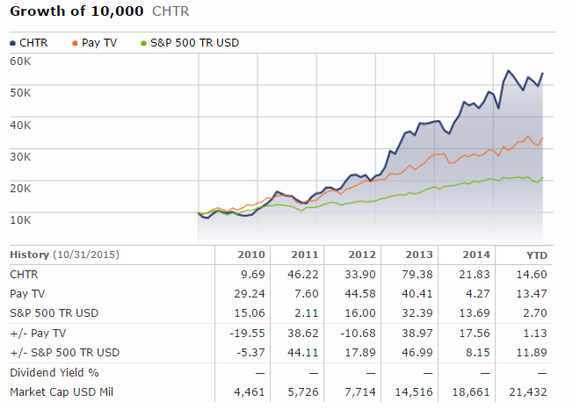573x409 pixels.
Task: Click Market Cap 2011 value 5,726
Action: tap(303, 392)
